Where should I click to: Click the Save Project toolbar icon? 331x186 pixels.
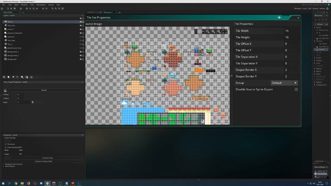coord(14,9)
